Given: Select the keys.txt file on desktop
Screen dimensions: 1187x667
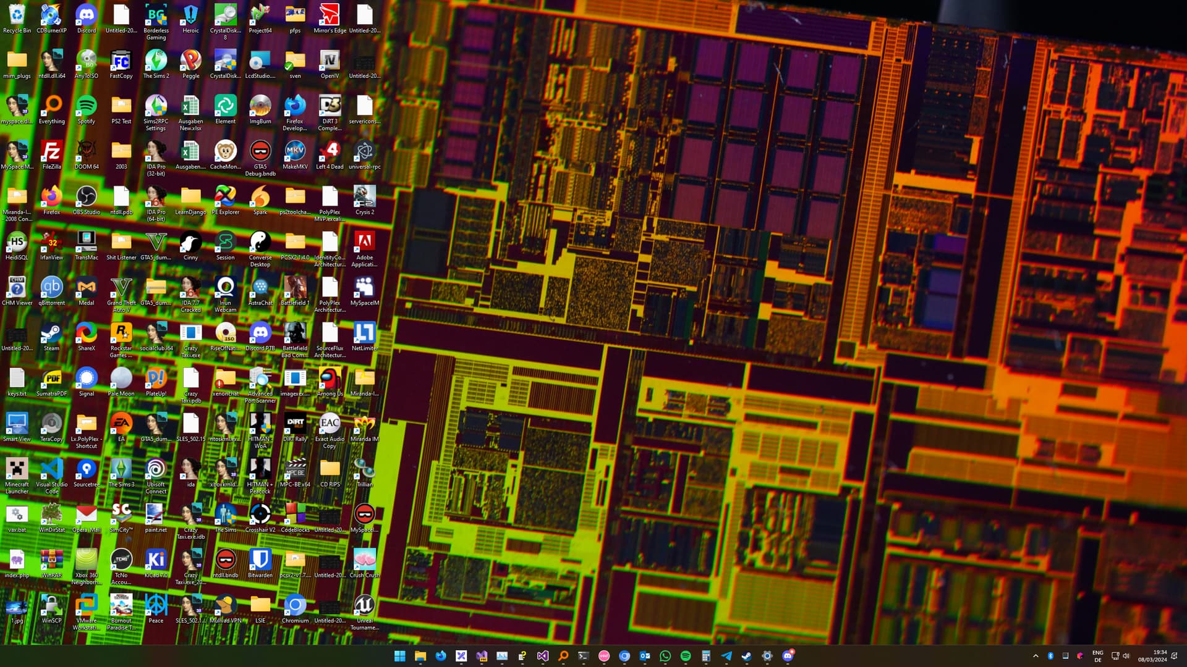Looking at the screenshot, I should click(x=17, y=382).
